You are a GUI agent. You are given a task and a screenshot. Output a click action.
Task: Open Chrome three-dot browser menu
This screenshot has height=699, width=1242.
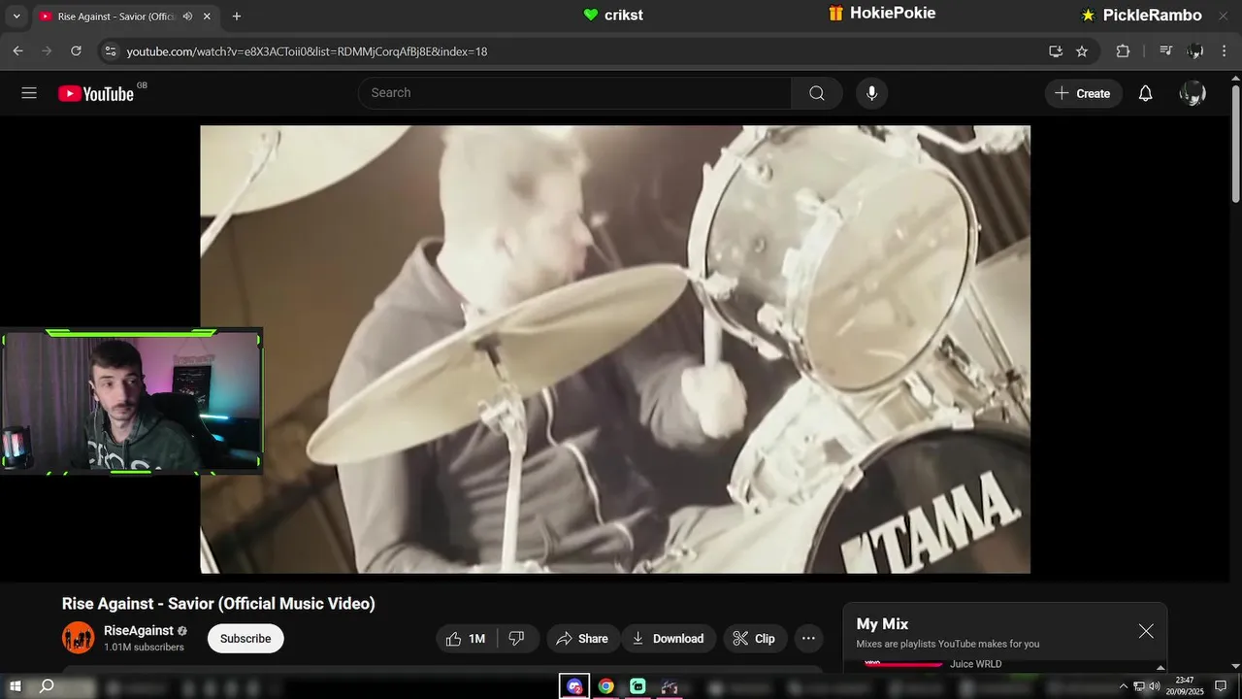pos(1225,50)
